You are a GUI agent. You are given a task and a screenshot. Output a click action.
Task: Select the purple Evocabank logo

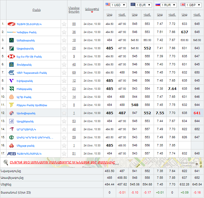(11, 81)
